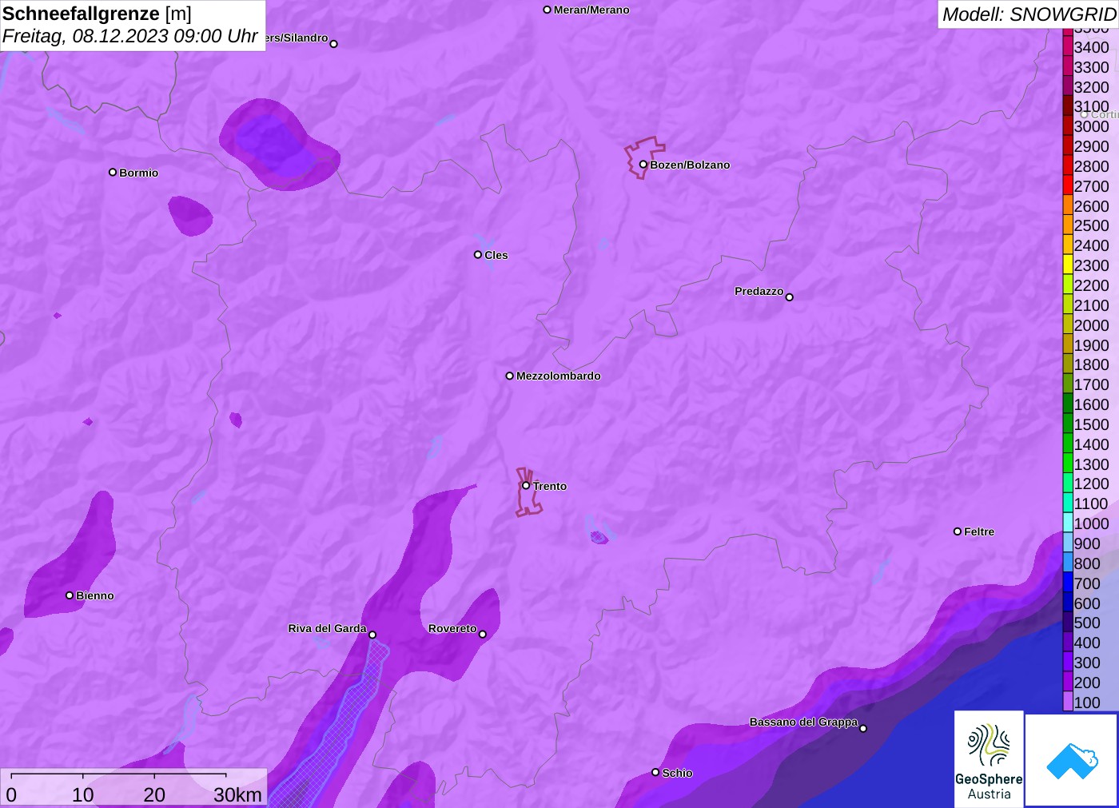Click the Predazzo town marker
This screenshot has width=1119, height=808.
coord(790,297)
